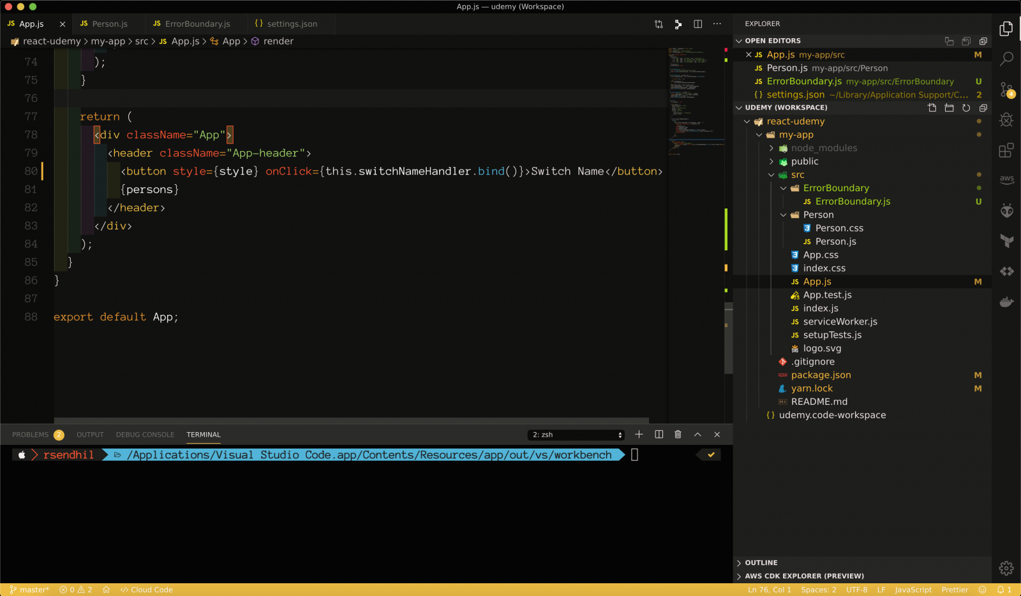Select the Docker activity bar icon

pos(1006,302)
